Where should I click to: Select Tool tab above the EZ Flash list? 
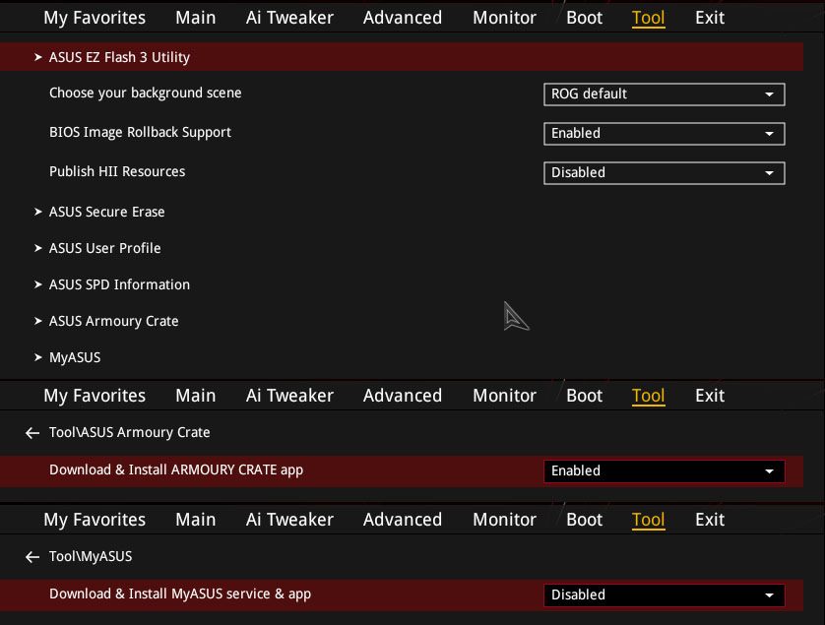648,18
